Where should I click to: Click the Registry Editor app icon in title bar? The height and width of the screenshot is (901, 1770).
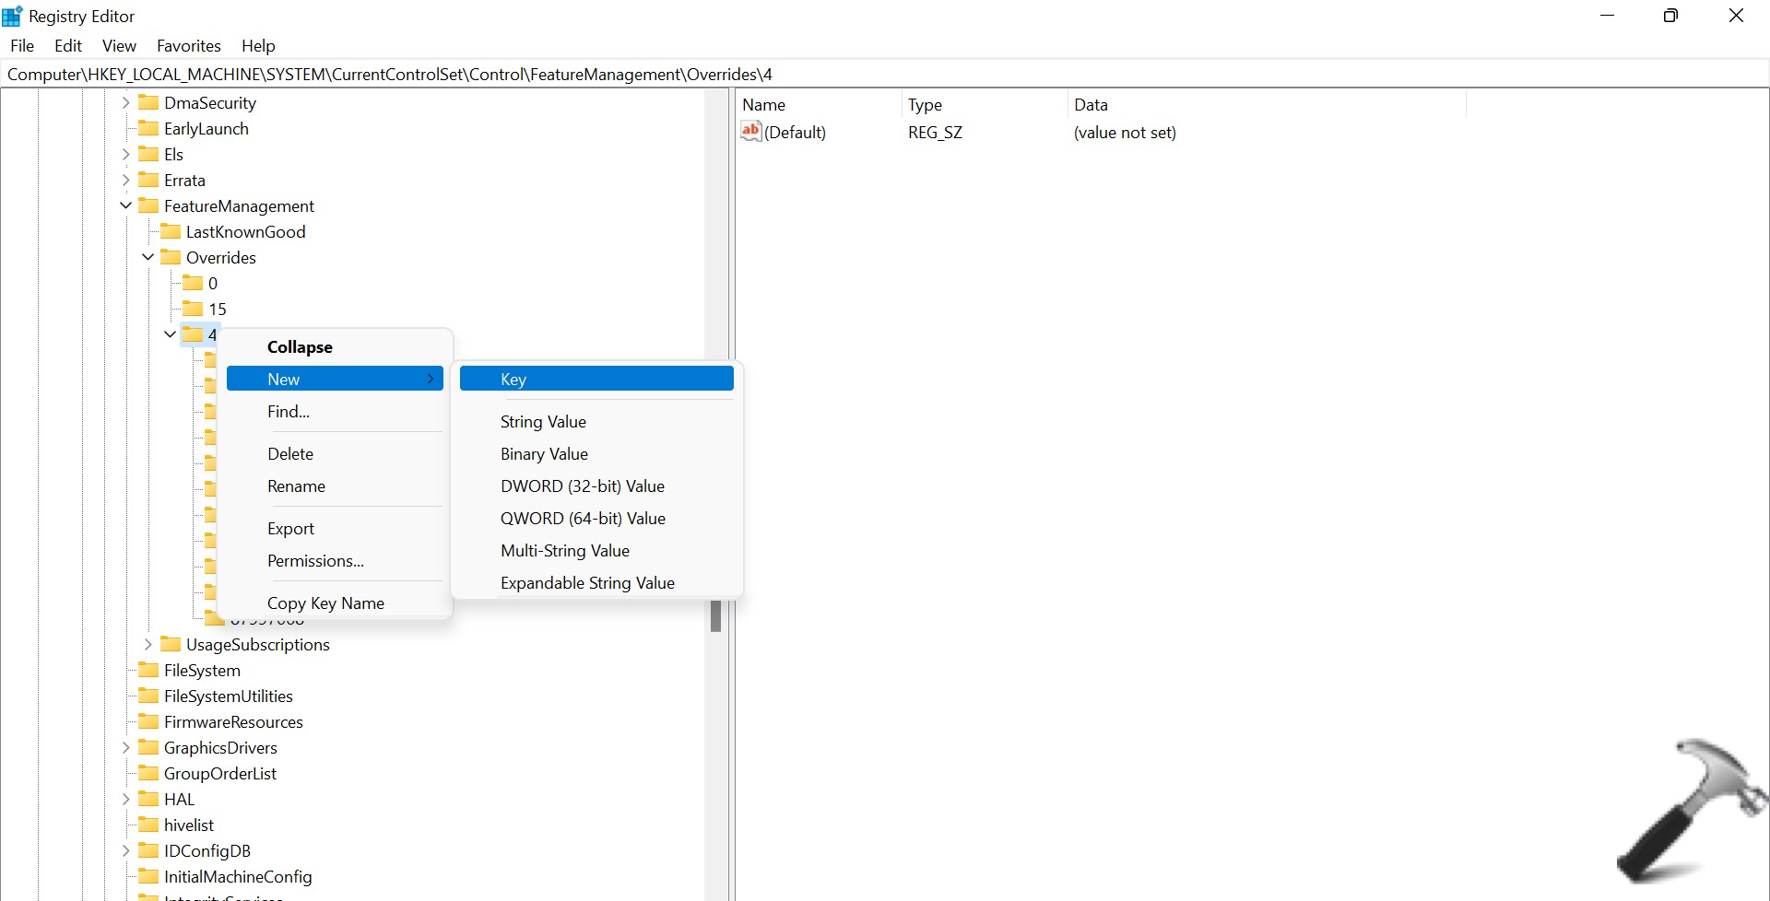click(13, 17)
